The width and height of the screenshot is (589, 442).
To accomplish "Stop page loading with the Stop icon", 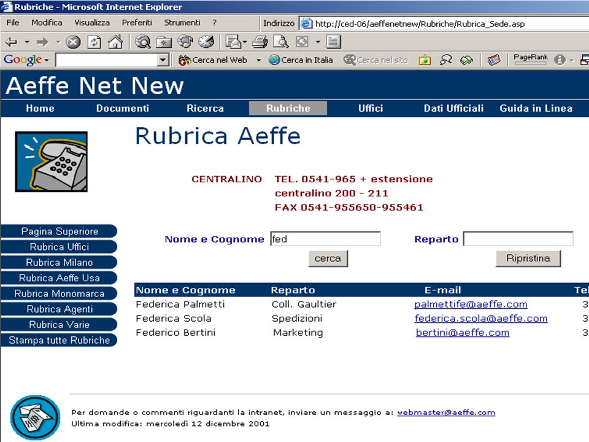I will coord(73,42).
